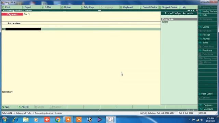219x123 pixels.
Task: Click the Tally ERP 9 taskbar icon
Action: [x=111, y=120]
